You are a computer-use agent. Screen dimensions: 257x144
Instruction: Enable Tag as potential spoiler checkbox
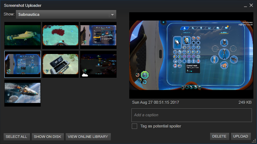point(134,126)
